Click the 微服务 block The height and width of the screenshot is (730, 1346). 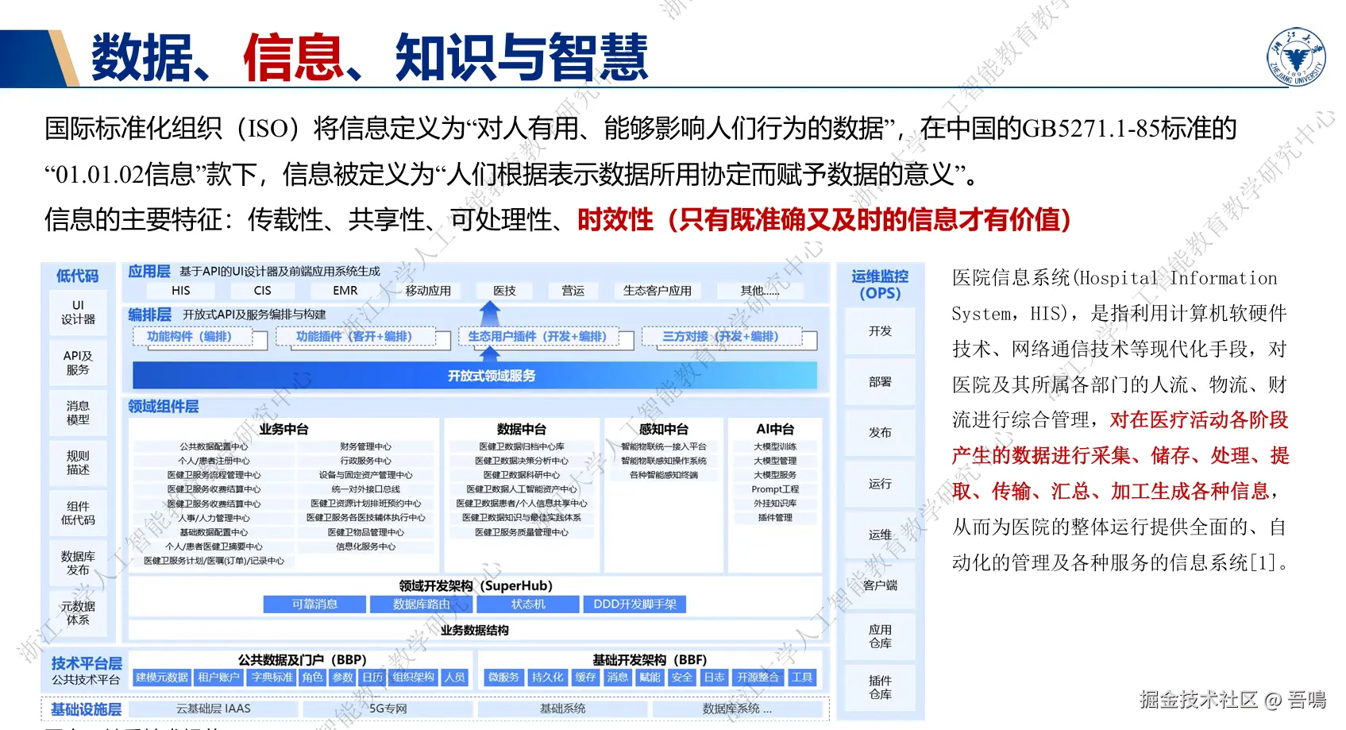[503, 677]
